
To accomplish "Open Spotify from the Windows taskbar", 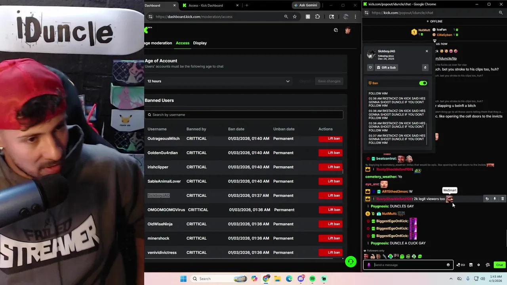I will (313, 279).
